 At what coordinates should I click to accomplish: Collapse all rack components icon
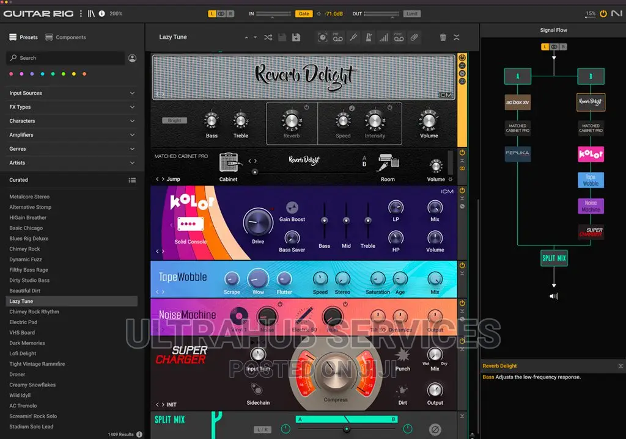point(457,37)
